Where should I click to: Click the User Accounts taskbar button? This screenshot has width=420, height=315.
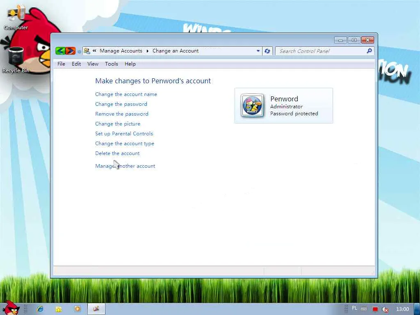[96, 309]
